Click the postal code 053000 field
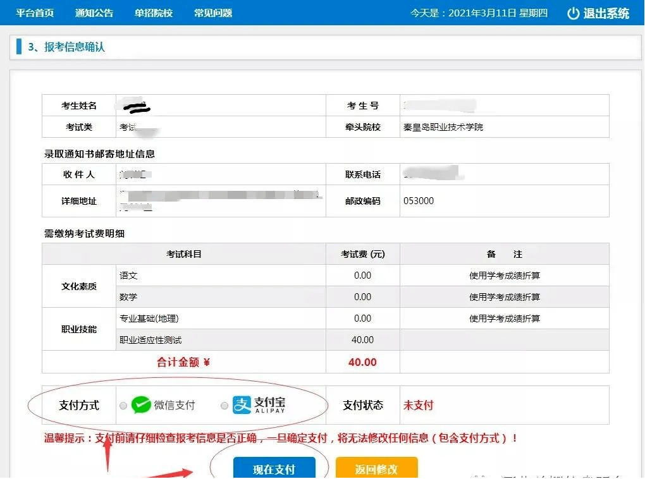 [419, 201]
